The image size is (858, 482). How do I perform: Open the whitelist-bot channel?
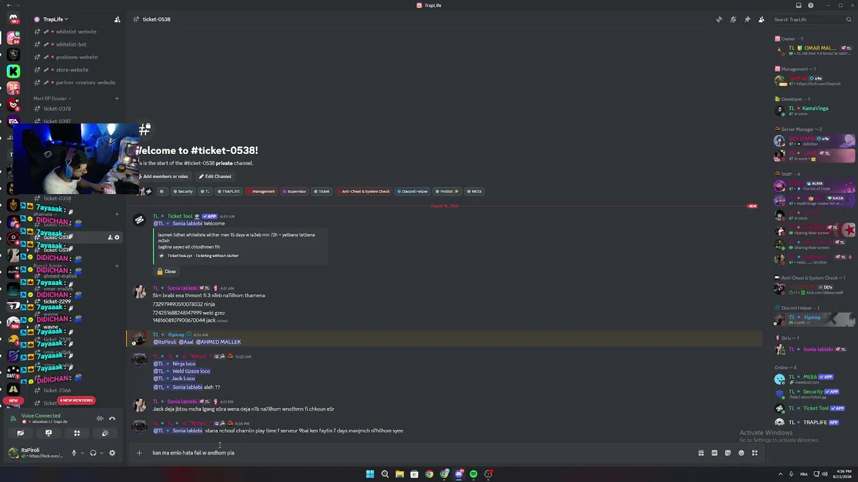coord(71,44)
